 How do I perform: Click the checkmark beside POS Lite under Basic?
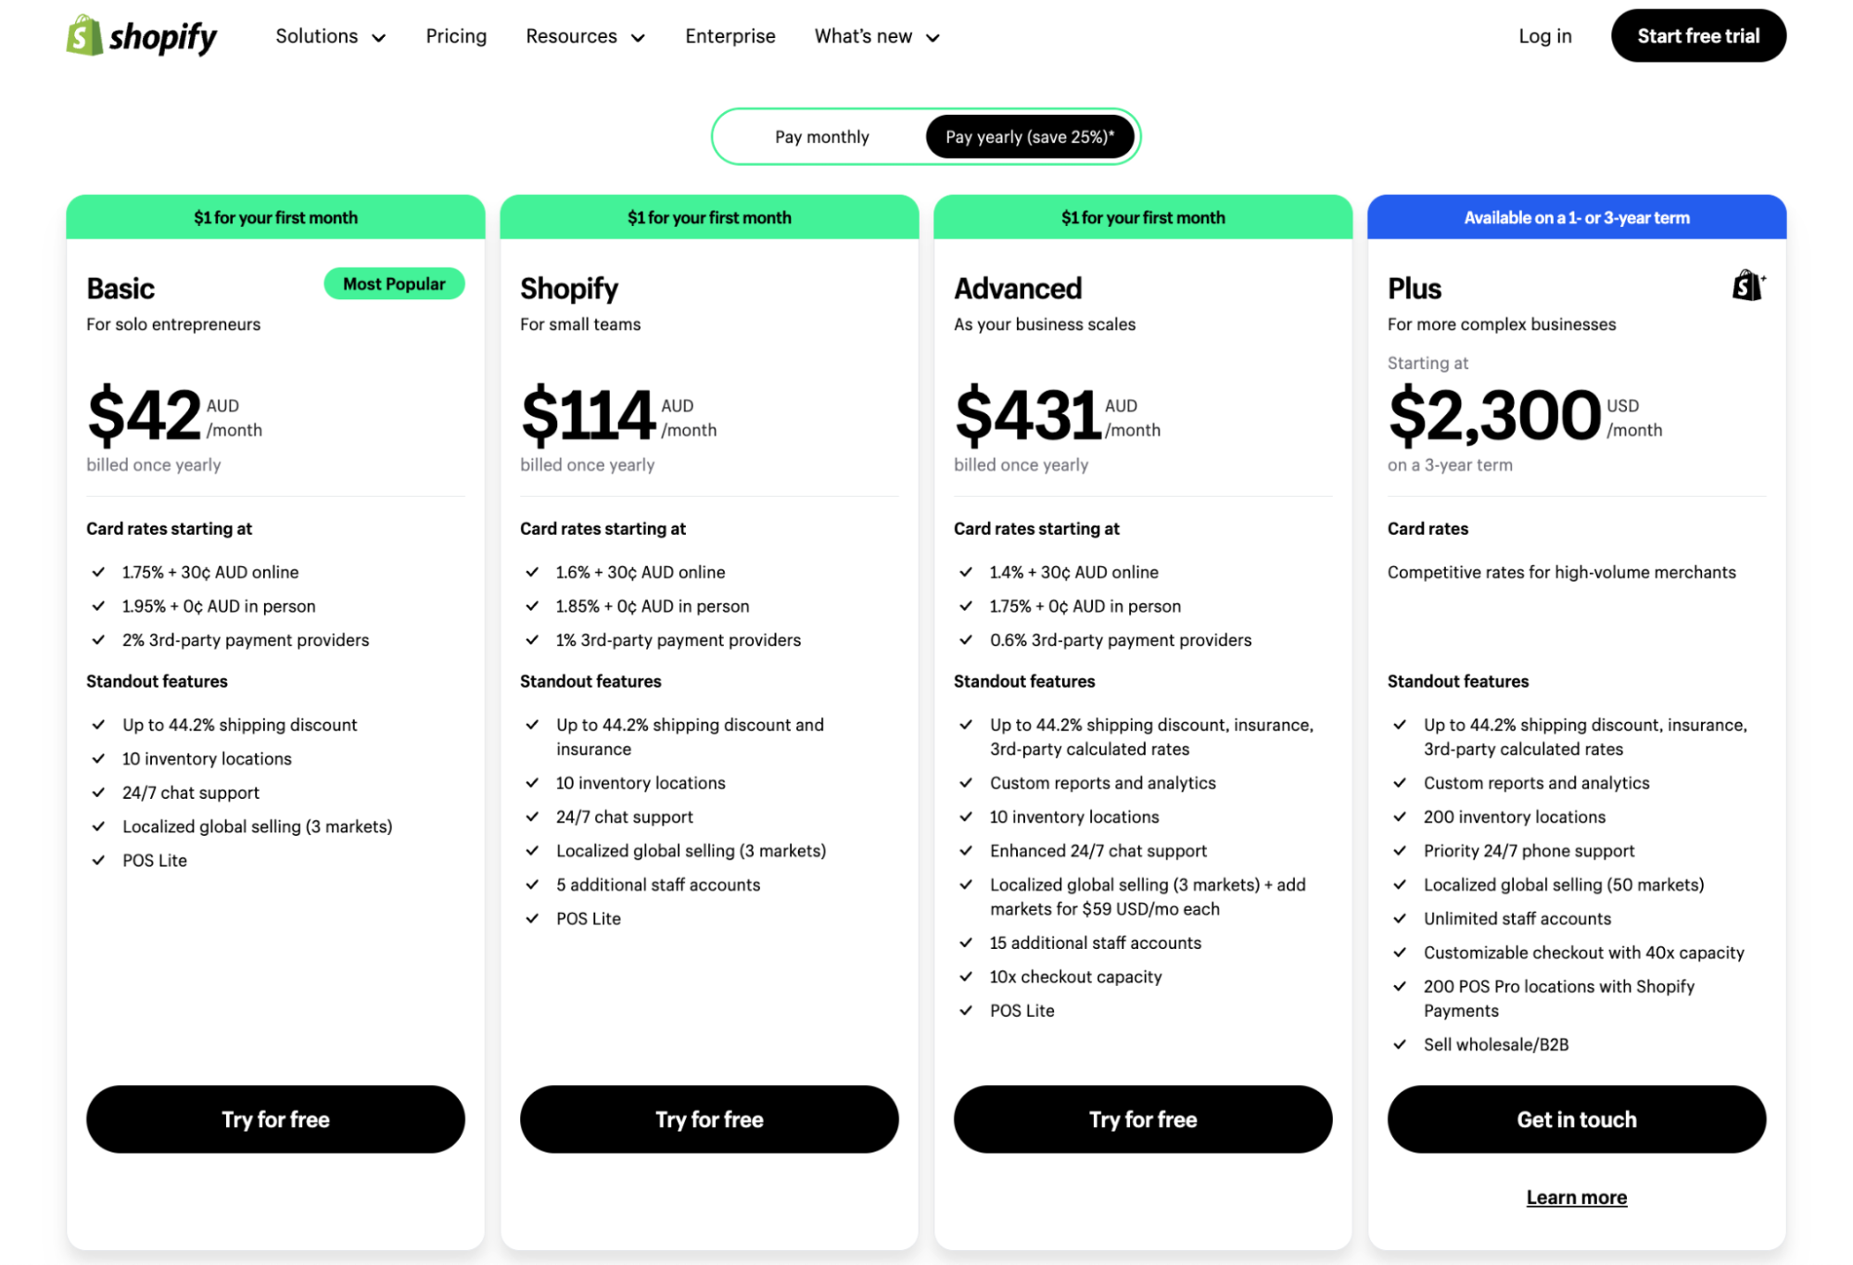99,860
